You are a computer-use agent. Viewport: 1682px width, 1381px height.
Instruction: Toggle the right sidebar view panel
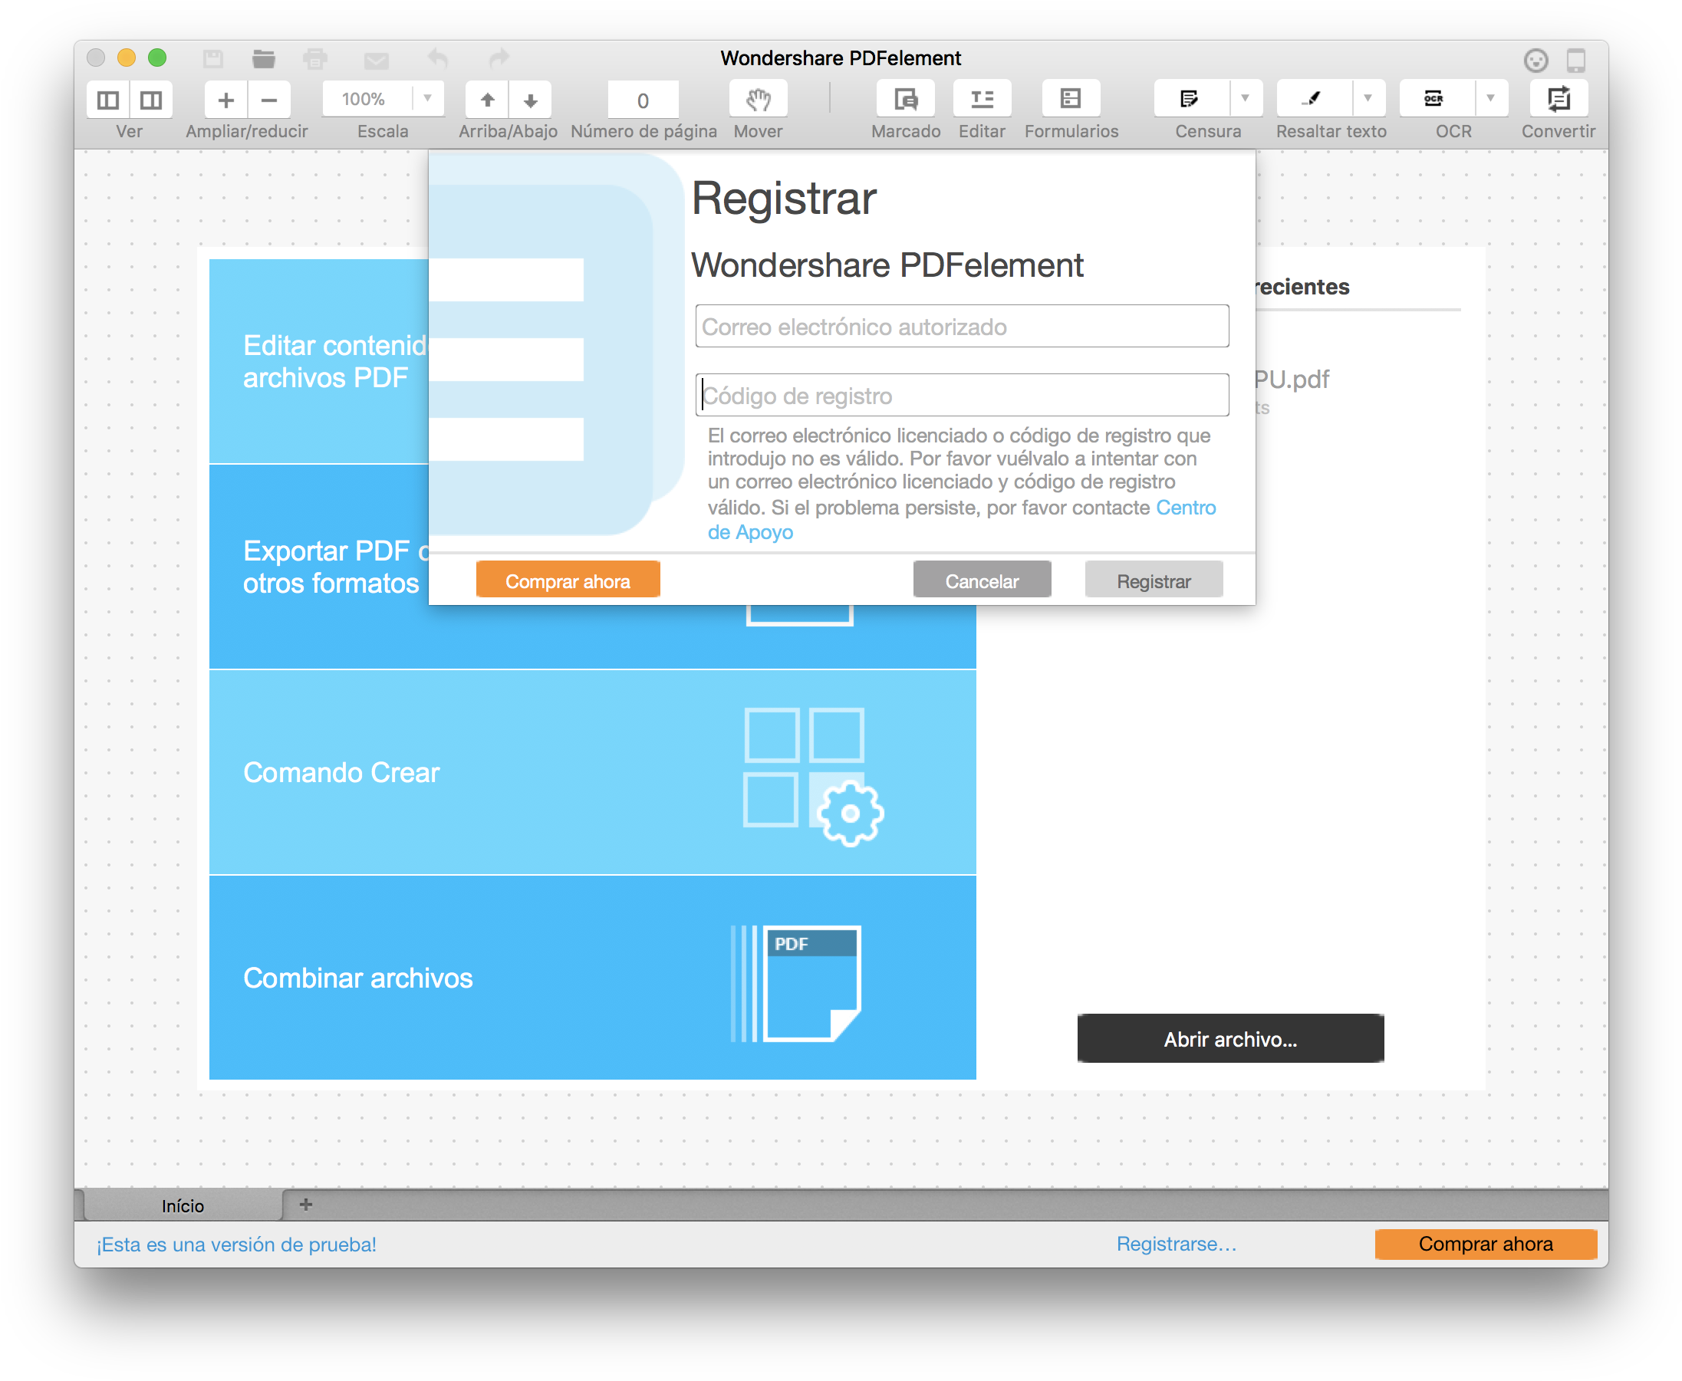point(151,100)
